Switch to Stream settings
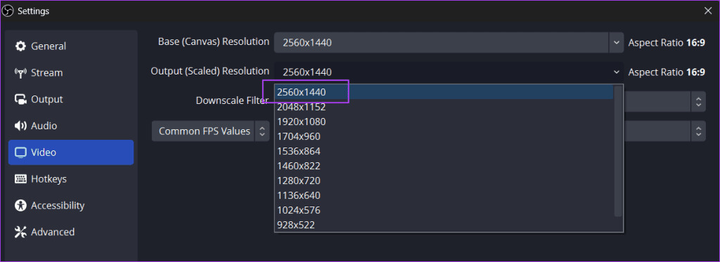 [71, 72]
